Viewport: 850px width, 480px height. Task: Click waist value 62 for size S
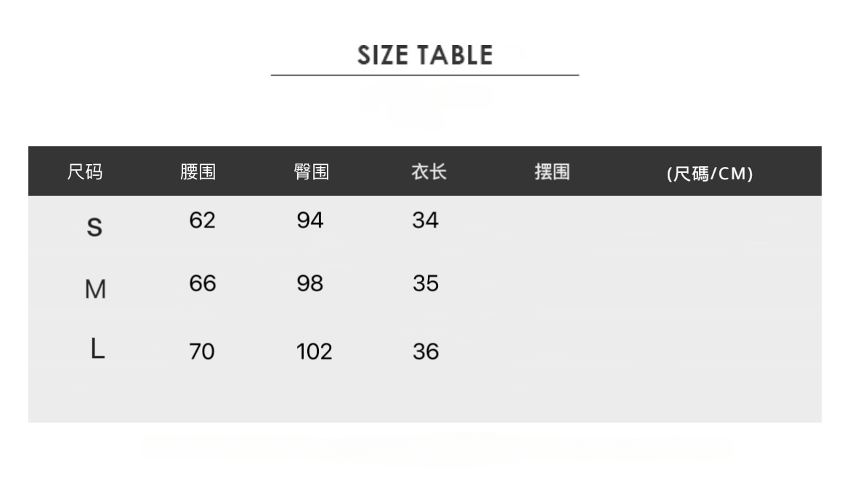click(x=202, y=220)
